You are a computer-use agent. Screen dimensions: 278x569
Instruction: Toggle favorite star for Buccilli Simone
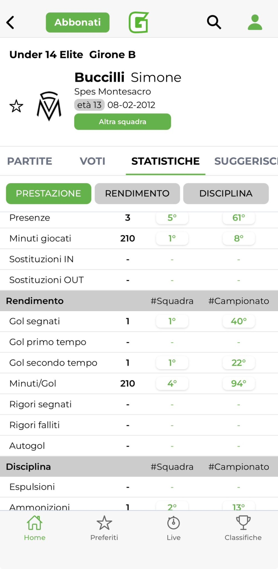point(16,106)
